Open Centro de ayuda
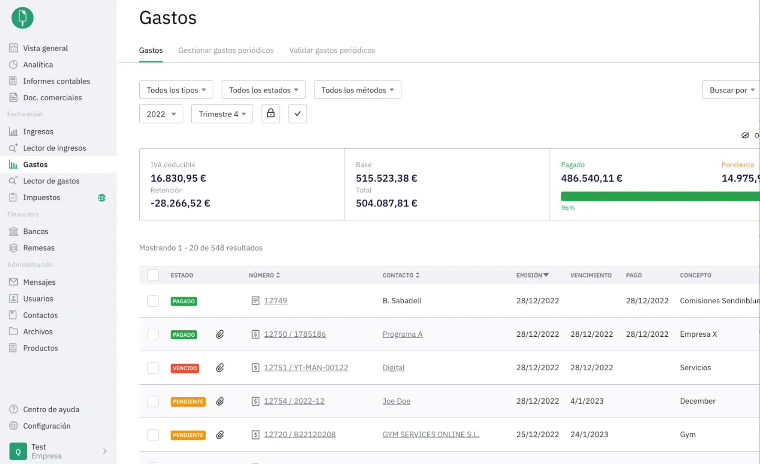This screenshot has width=760, height=464. tap(51, 409)
